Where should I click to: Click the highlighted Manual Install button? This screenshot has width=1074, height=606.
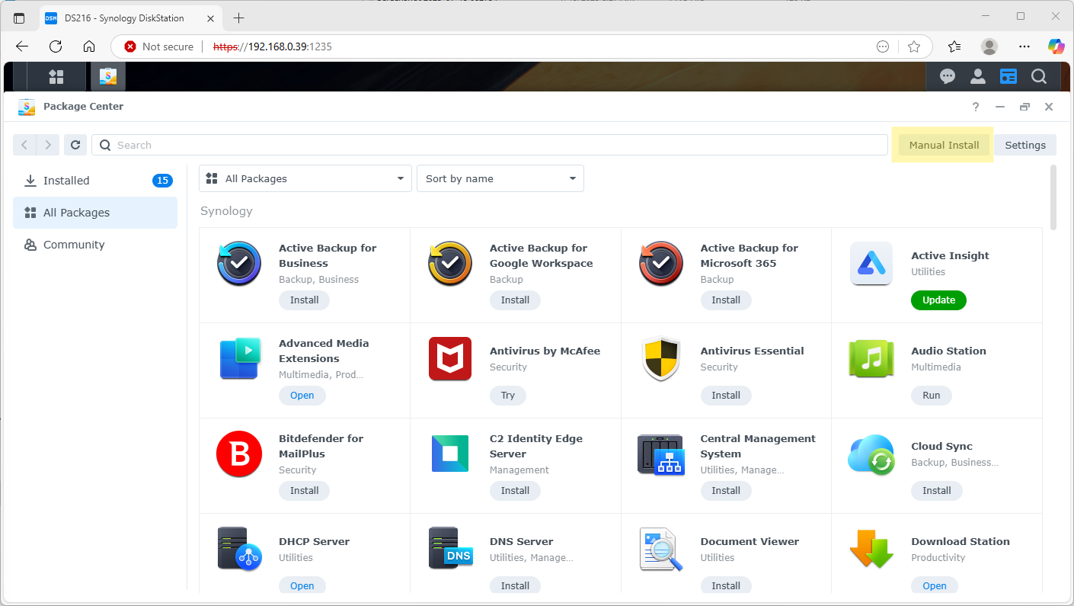coord(943,145)
